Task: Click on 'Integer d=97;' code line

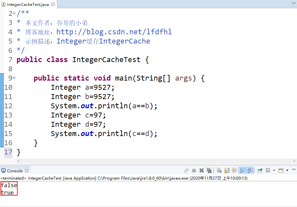Action: (x=78, y=124)
